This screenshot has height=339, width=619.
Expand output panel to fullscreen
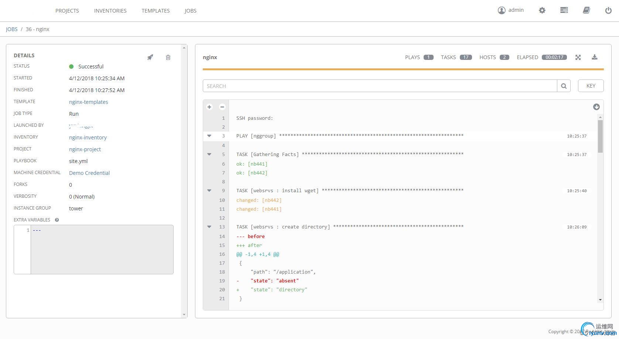pyautogui.click(x=578, y=57)
